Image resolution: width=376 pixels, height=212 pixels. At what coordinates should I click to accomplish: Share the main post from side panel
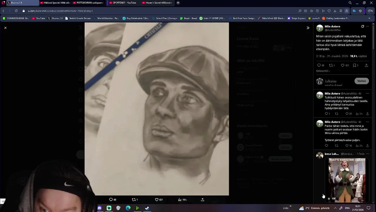click(x=366, y=65)
